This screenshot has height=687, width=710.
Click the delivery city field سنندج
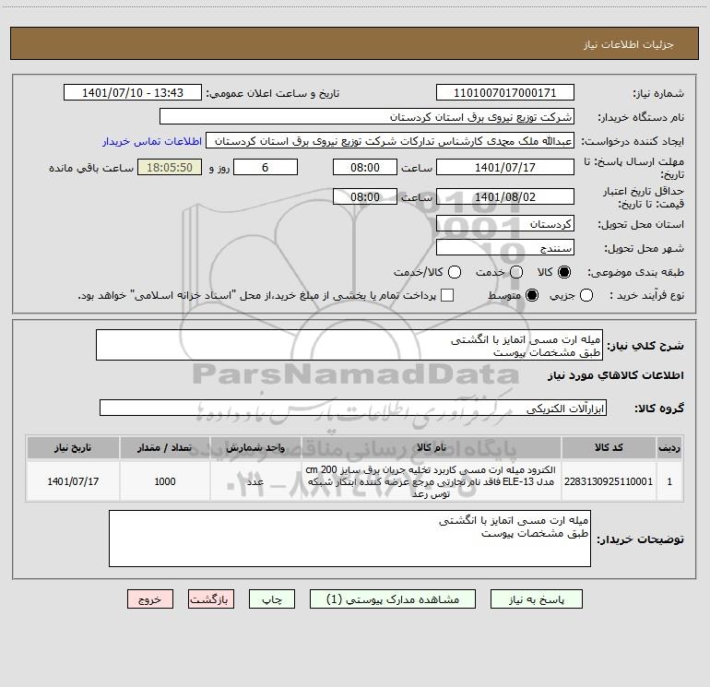[x=505, y=247]
